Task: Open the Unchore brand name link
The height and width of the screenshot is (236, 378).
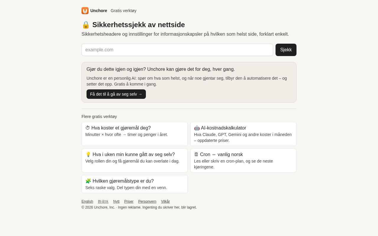Action: [99, 11]
